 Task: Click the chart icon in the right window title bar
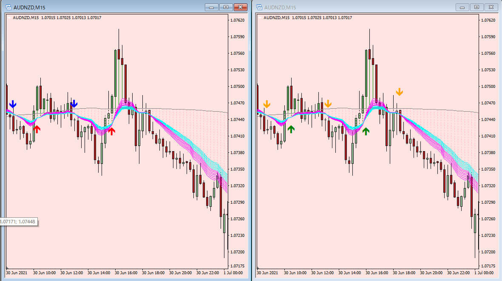point(259,7)
